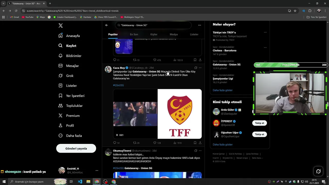Switch to Popüler tab
The height and width of the screenshot is (185, 329).
click(x=113, y=34)
